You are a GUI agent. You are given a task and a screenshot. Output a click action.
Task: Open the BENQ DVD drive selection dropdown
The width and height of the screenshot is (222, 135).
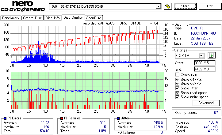(x=158, y=6)
